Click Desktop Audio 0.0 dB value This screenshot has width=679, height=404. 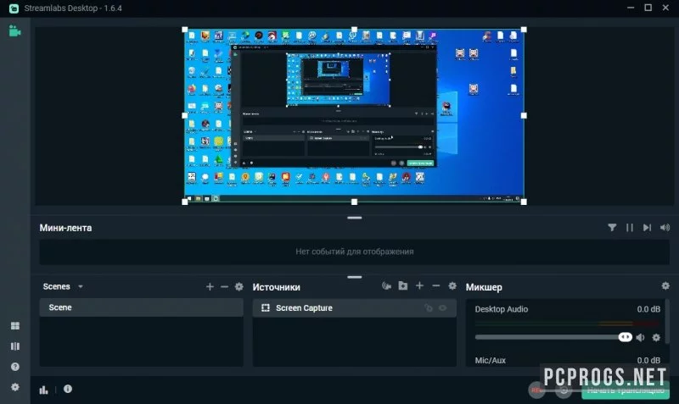(x=648, y=309)
